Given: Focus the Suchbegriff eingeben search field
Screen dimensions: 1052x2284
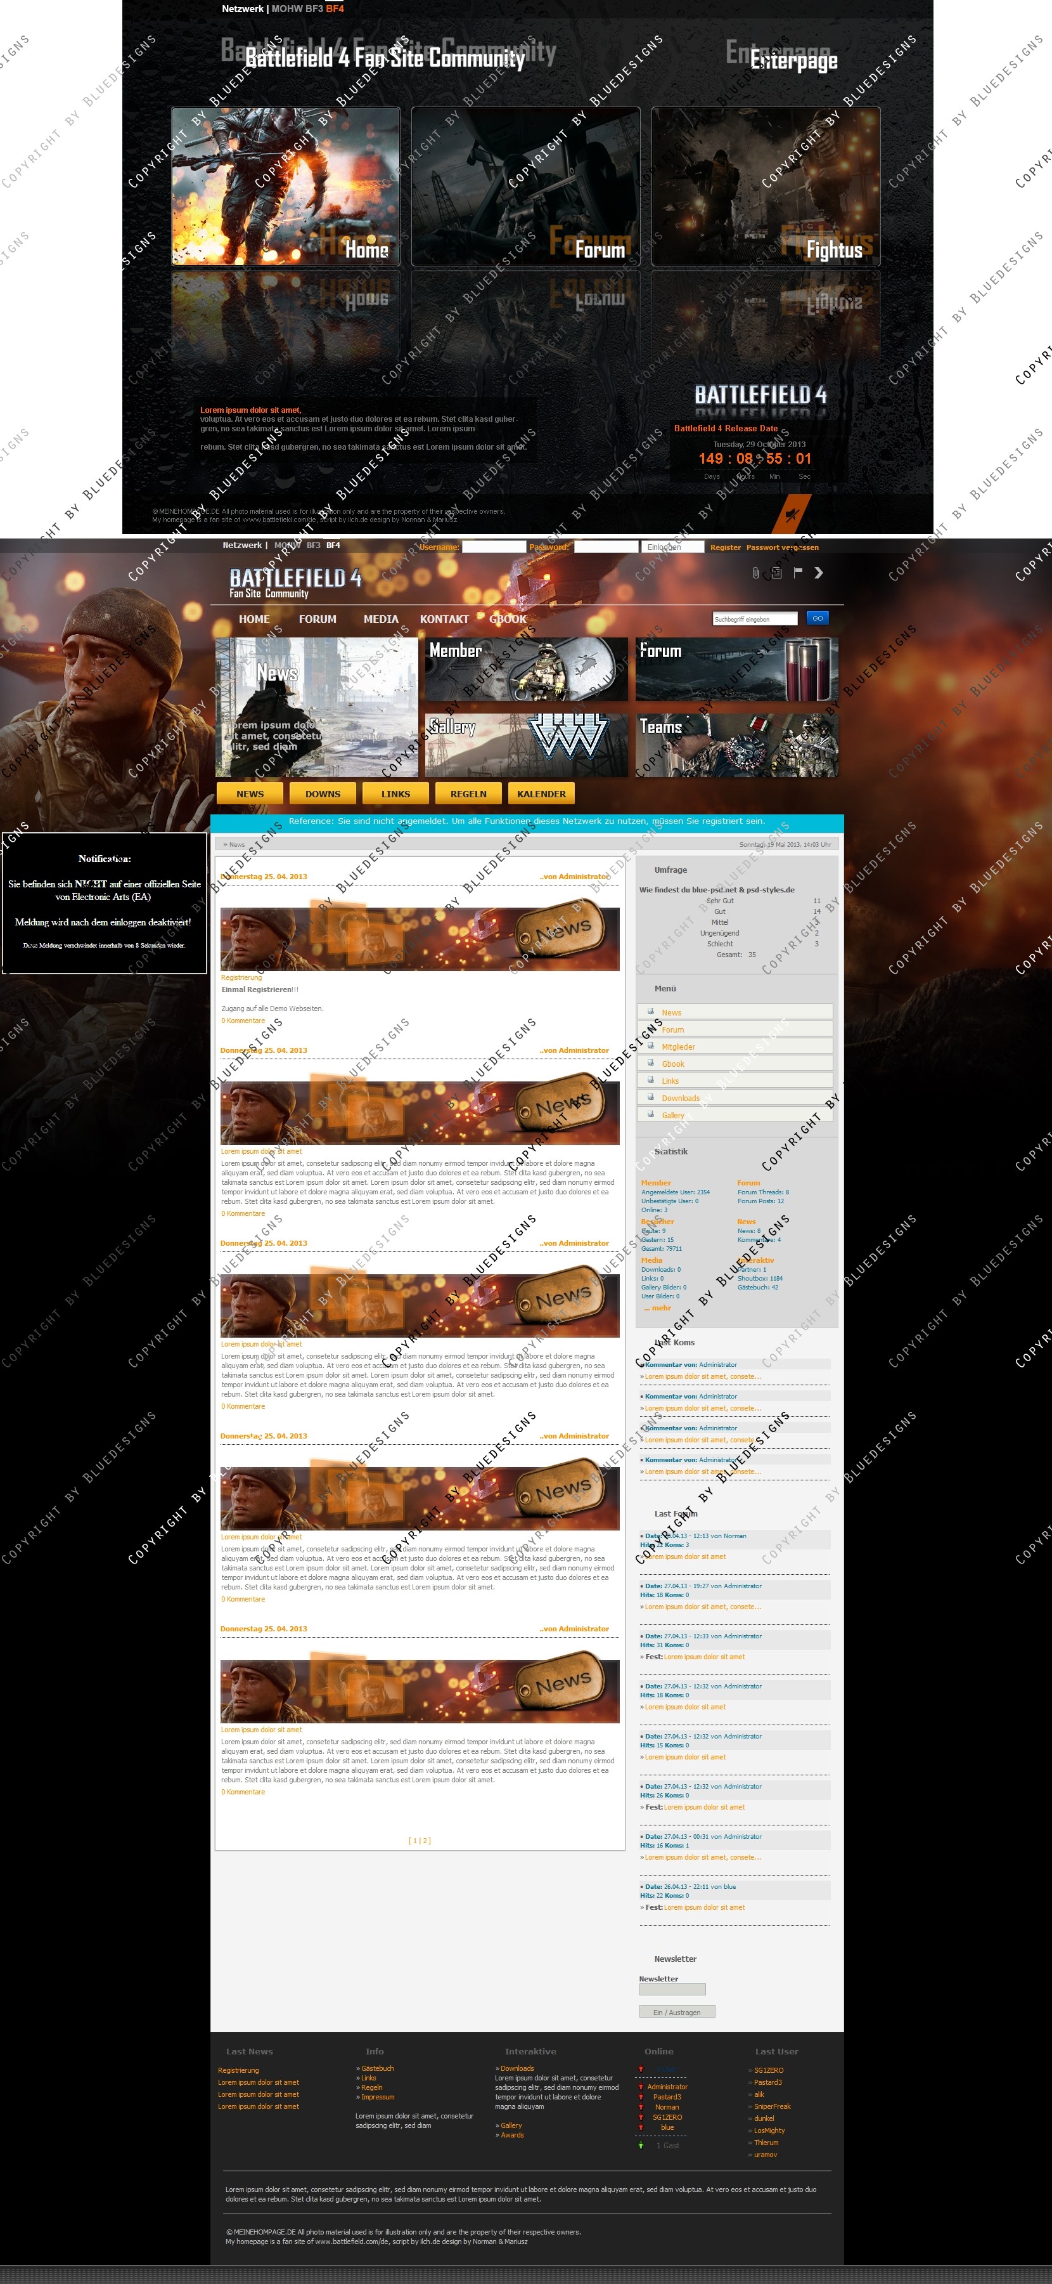Looking at the screenshot, I should click(755, 619).
